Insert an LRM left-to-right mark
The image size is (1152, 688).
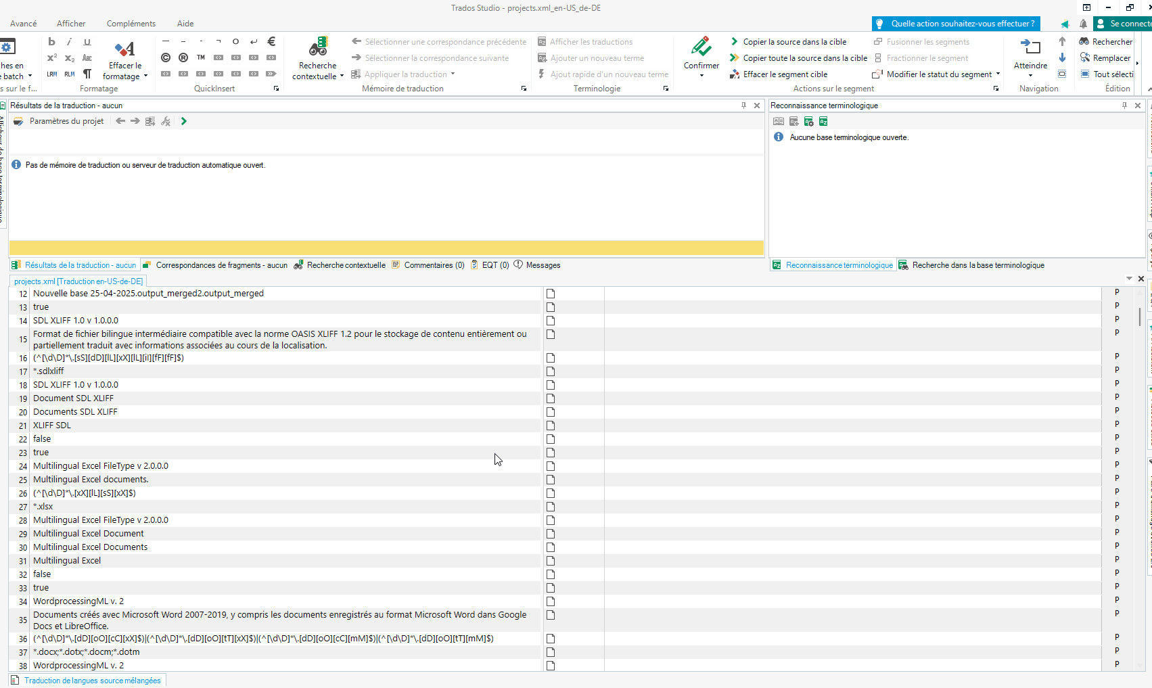[x=52, y=74]
